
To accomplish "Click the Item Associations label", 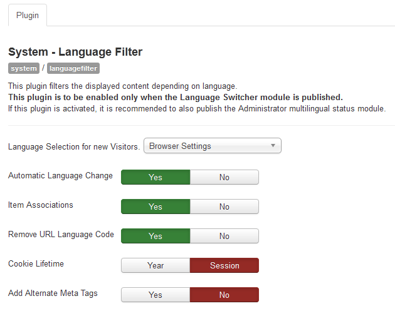I will click(41, 205).
